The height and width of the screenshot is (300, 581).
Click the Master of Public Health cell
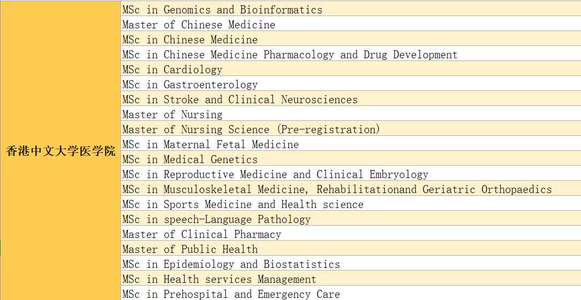(190, 249)
